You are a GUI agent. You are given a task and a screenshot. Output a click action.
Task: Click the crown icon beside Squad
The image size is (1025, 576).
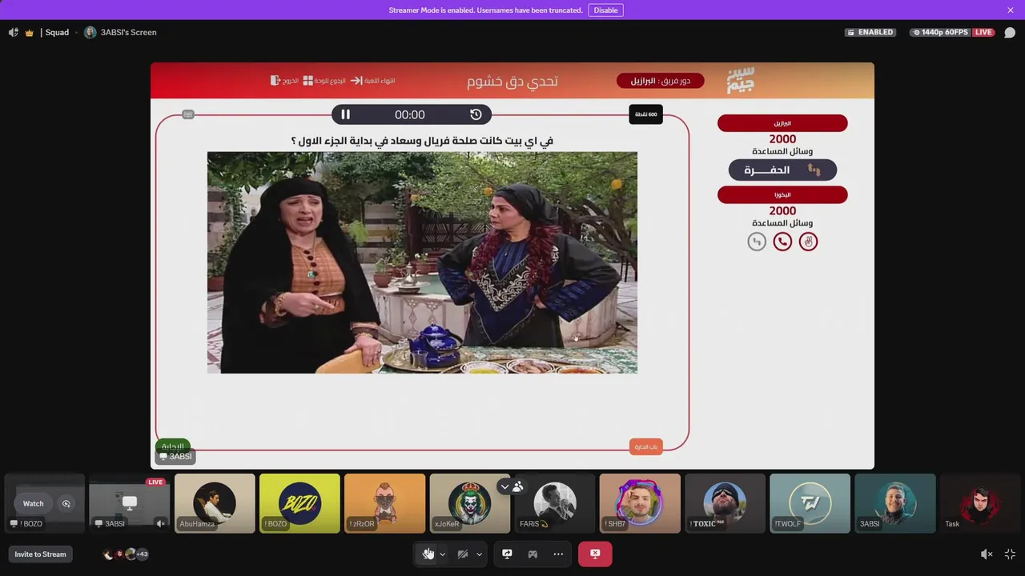[x=30, y=33]
